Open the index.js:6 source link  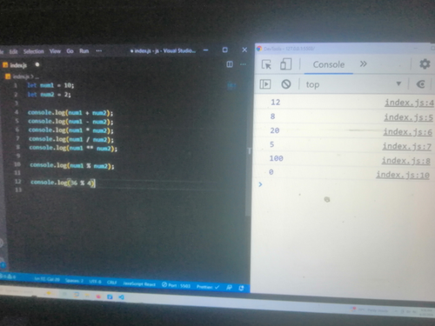(407, 132)
